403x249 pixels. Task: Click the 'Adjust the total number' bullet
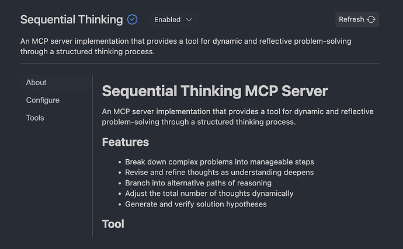click(209, 193)
